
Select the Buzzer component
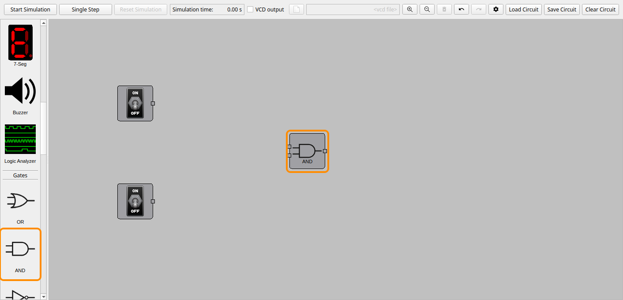click(x=20, y=96)
